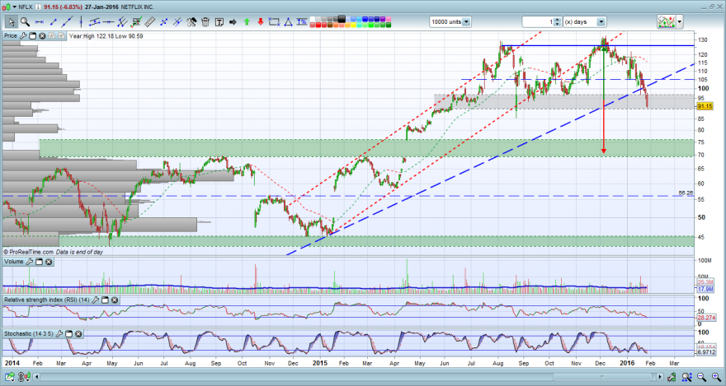Viewport: 726px width, 386px height.
Task: Click the period number input field
Action: pos(538,21)
